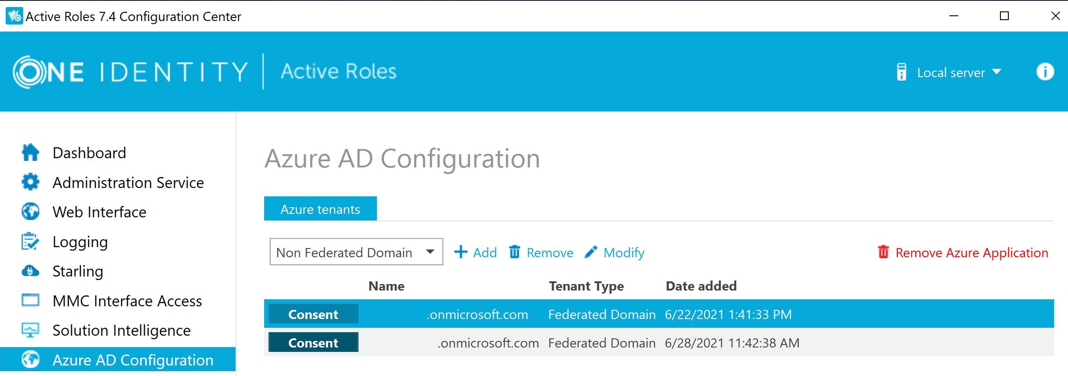Viewport: 1068px width, 376px height.
Task: Select the Azure tenants tab
Action: 320,209
